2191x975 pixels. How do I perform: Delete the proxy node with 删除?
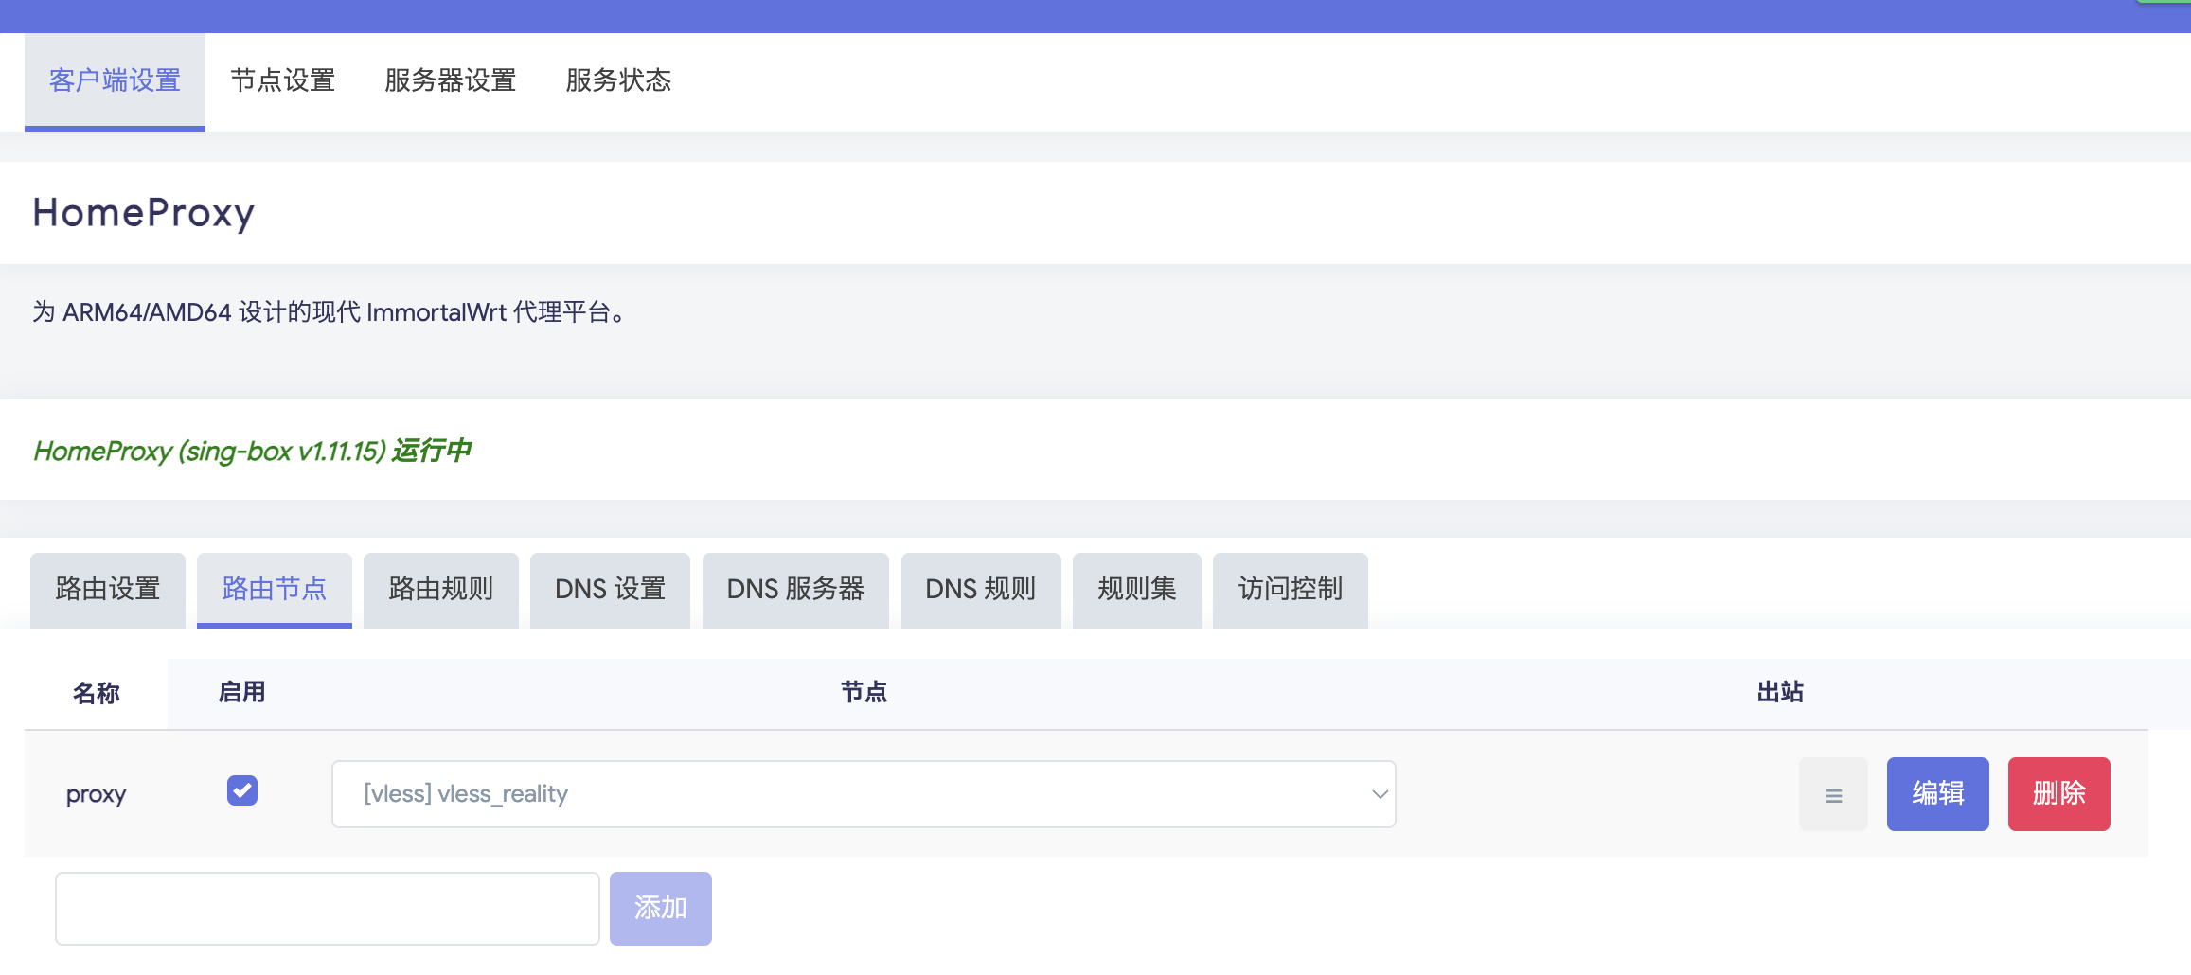coord(2058,794)
